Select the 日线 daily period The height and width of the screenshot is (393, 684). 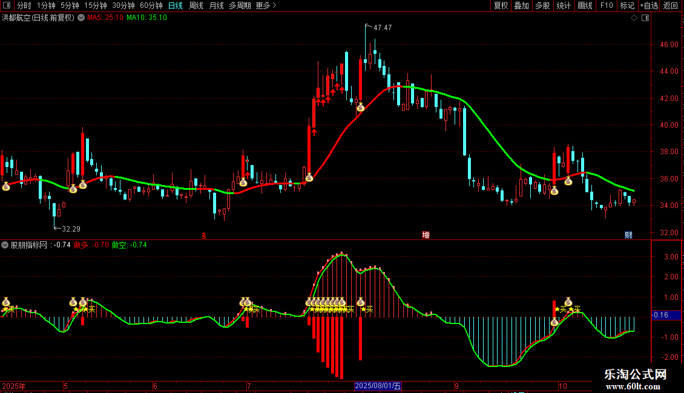point(176,5)
